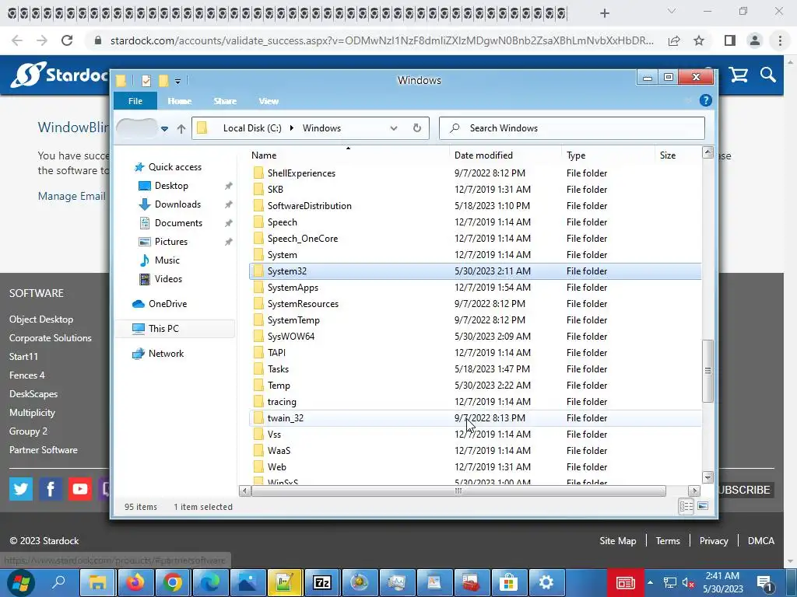Screen dimensions: 797x597
Task: Refresh the Windows folder view
Action: coord(417,128)
